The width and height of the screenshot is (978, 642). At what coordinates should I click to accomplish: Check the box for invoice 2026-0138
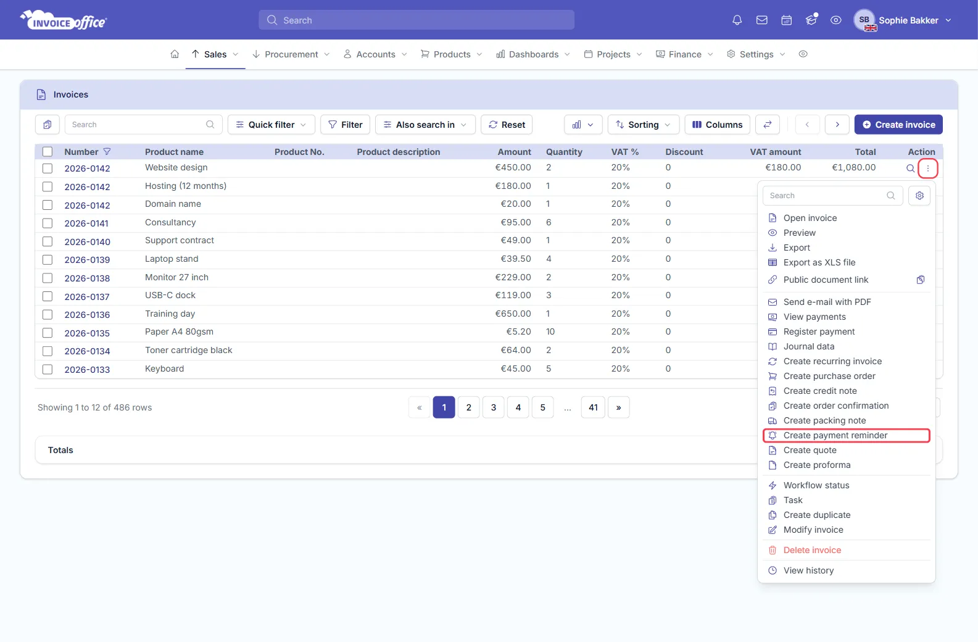pos(48,278)
